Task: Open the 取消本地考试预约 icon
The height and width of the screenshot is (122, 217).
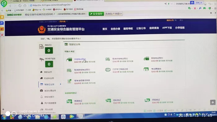Action: tap(108, 59)
